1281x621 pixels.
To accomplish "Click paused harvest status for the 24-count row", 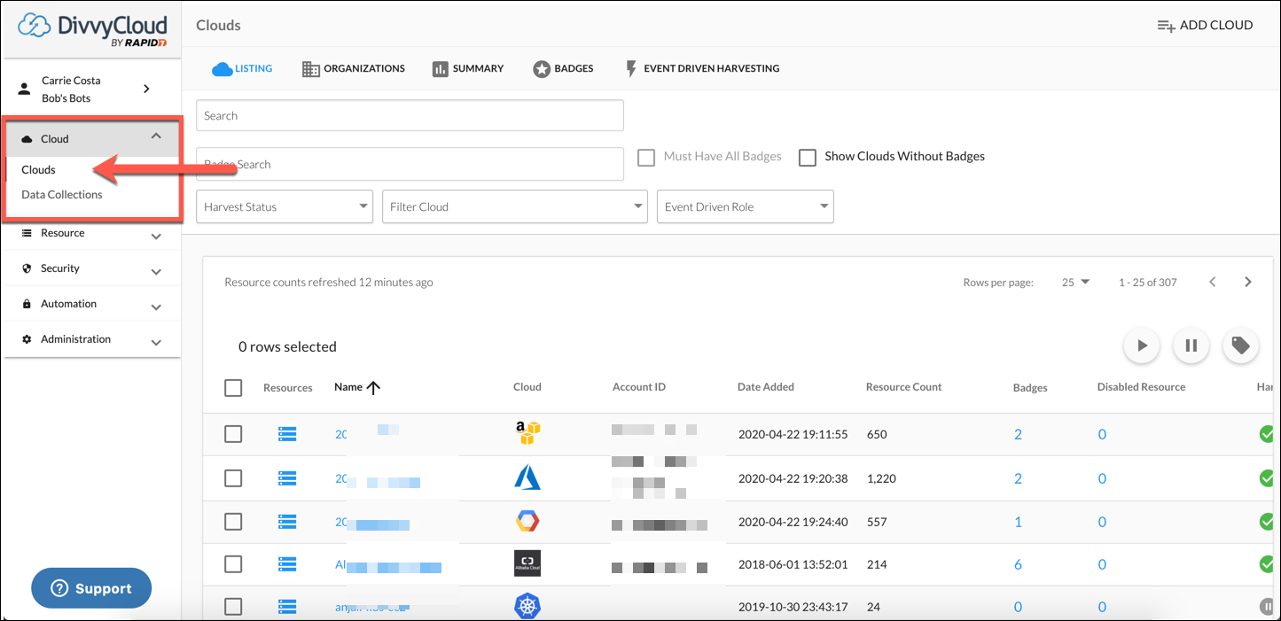I will pyautogui.click(x=1267, y=607).
